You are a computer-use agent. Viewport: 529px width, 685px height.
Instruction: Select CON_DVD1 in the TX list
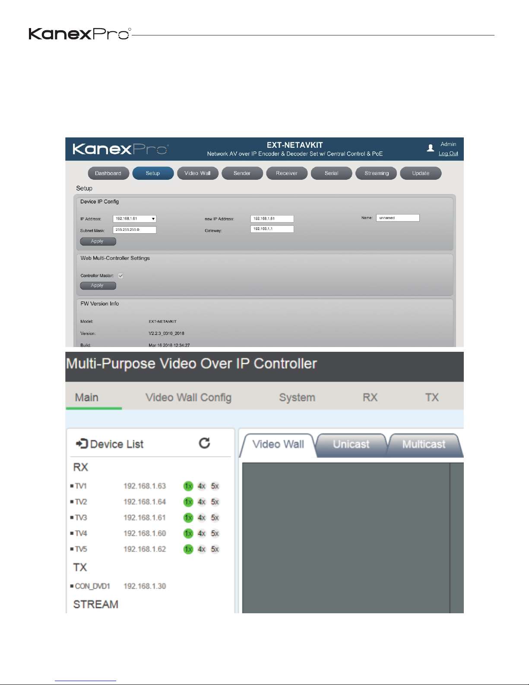(92, 586)
